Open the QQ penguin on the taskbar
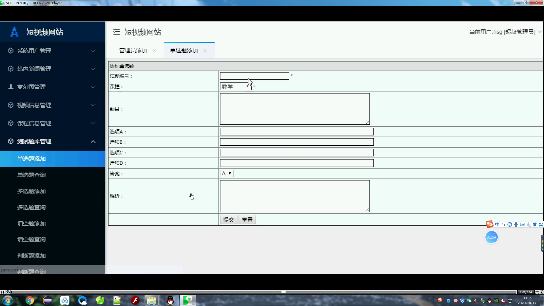Image resolution: width=544 pixels, height=306 pixels. click(x=170, y=300)
